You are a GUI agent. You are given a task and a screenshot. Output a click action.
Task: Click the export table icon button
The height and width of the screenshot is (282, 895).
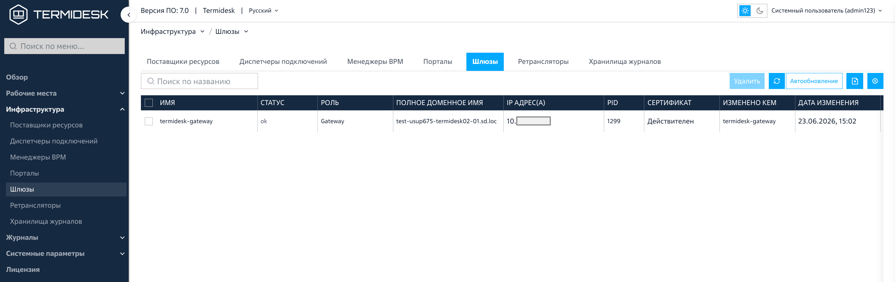855,81
